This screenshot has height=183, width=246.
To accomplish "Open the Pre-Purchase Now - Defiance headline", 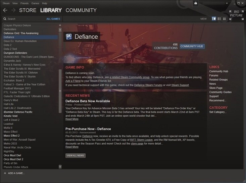I will pos(88,129).
